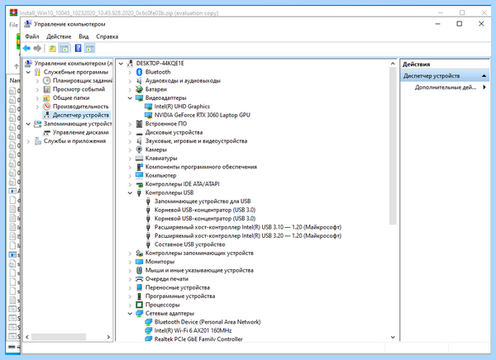Toggle the show/hide action pane icon
Viewport: 496px width, 360px height.
(90, 49)
